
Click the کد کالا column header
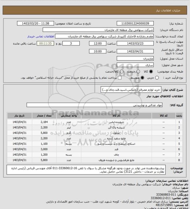164,116
